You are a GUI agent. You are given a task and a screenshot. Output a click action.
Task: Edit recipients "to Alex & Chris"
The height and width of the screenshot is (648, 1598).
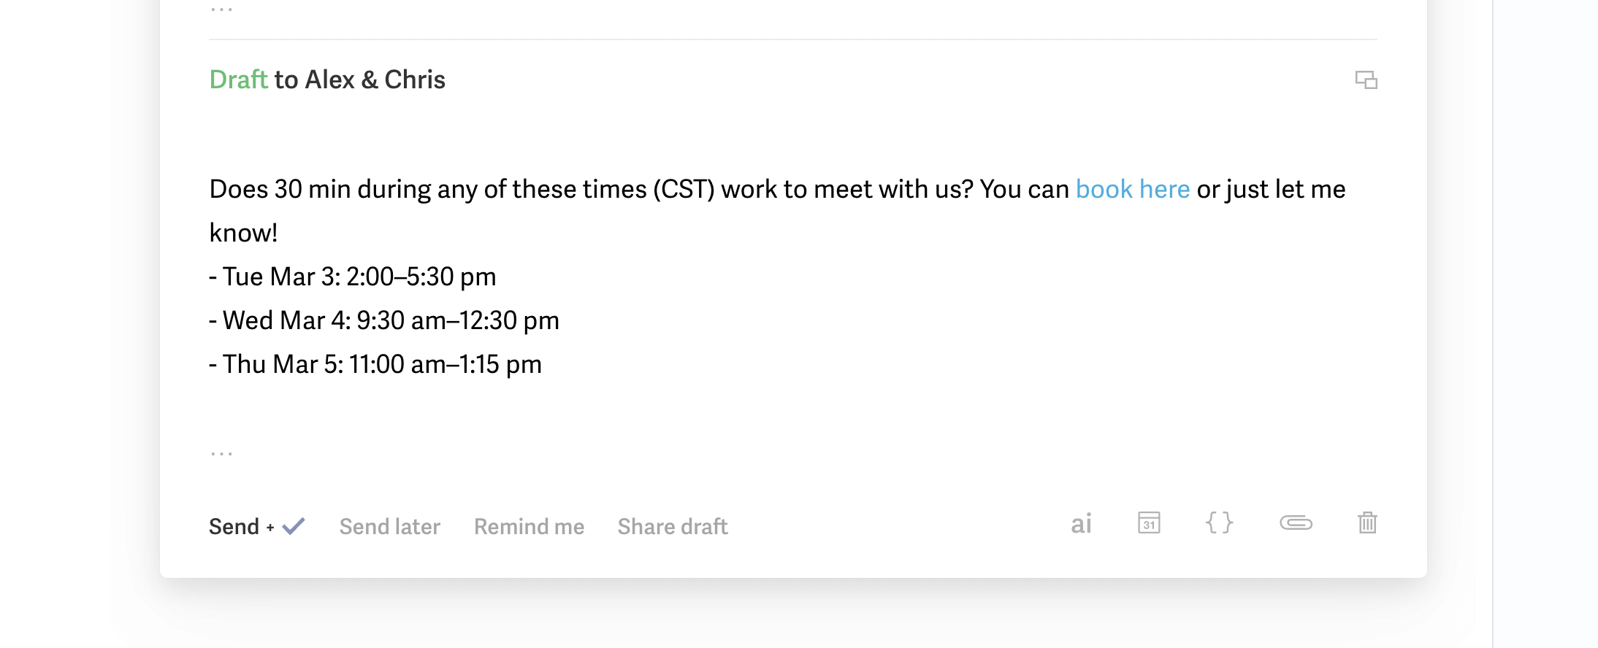pos(359,80)
